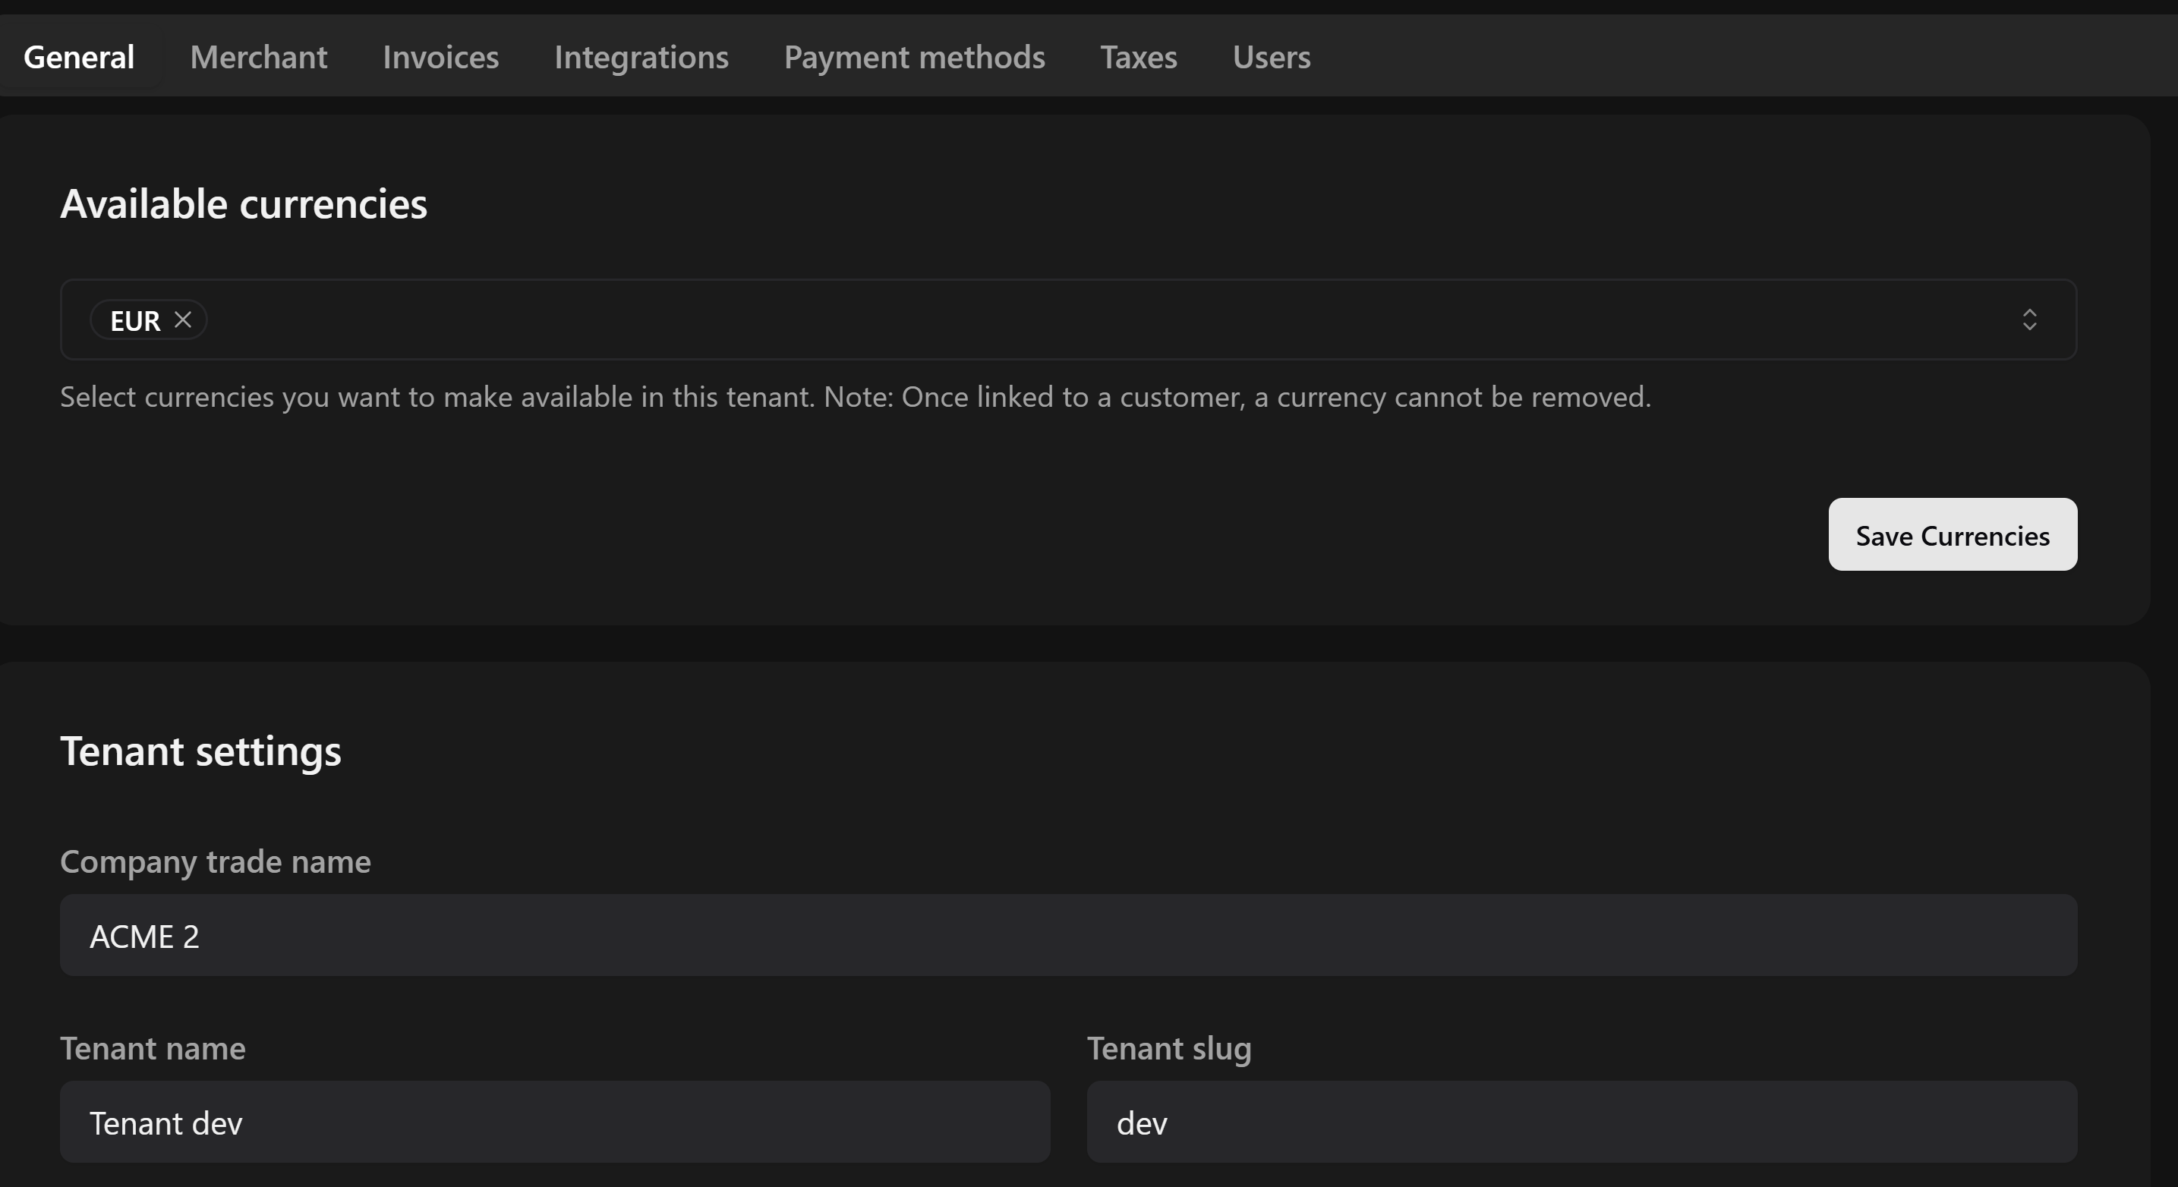Go to the Invoices tab
This screenshot has height=1187, width=2178.
[440, 58]
